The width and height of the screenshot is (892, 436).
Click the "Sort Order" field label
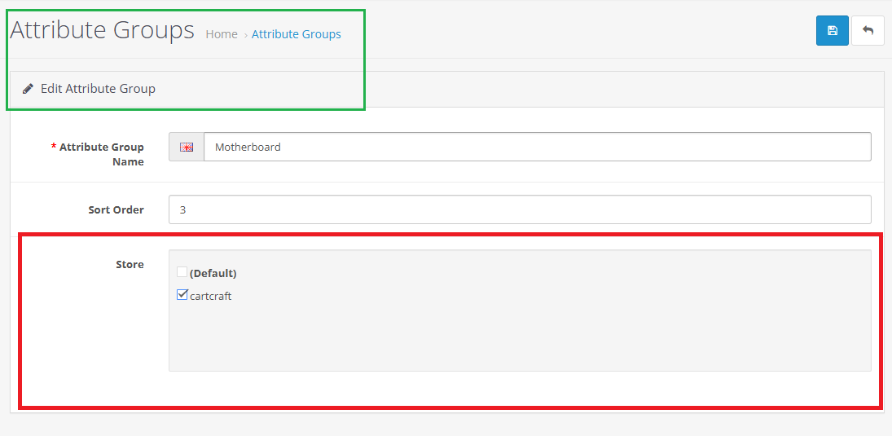(116, 209)
